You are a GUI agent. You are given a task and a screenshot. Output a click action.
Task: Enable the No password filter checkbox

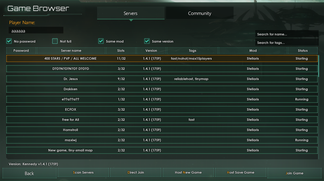[9, 41]
